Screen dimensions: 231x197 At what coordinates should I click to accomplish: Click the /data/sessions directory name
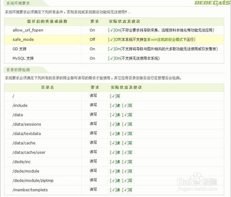point(27,124)
